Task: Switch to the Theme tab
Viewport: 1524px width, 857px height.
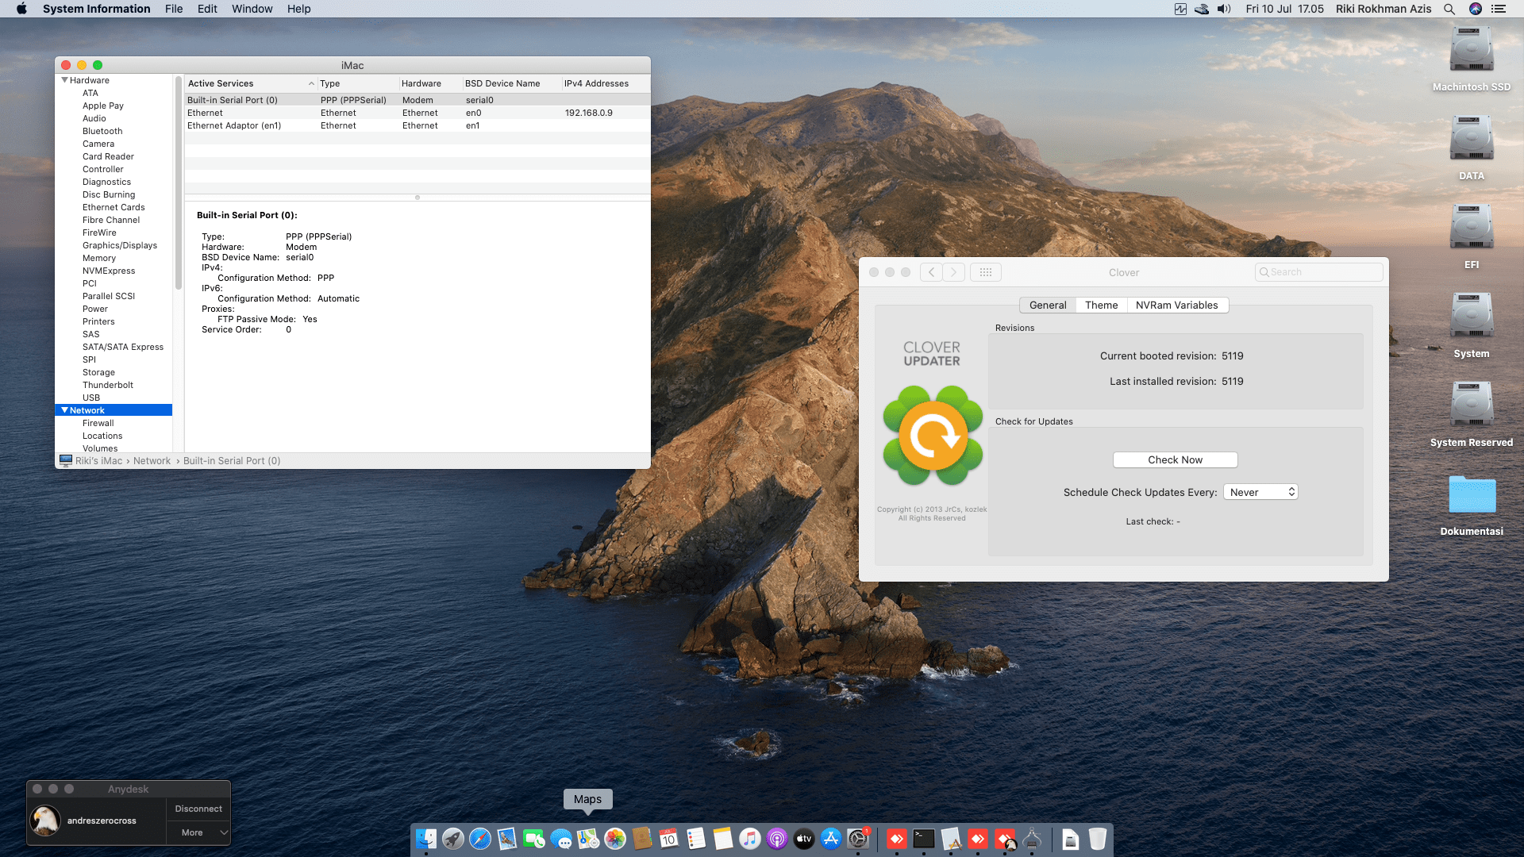Action: (x=1101, y=306)
